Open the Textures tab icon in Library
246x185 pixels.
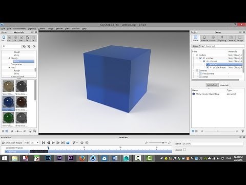coord(28,38)
